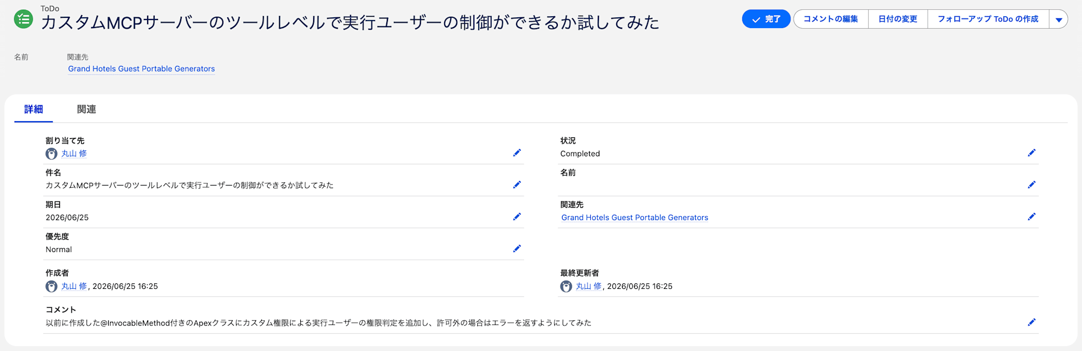
Task: Open Grand Hotels link in header
Action: (x=141, y=69)
